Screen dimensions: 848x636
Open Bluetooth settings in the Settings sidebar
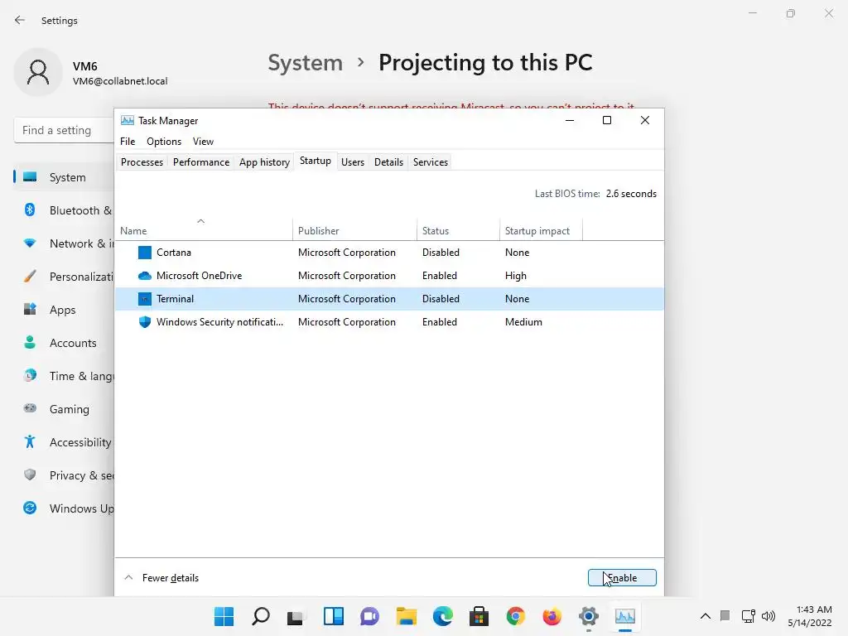tap(64, 210)
